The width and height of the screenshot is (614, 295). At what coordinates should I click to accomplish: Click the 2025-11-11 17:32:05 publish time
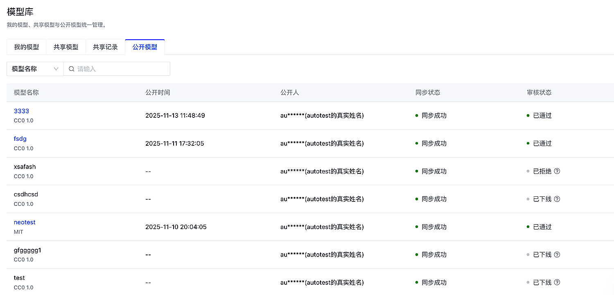175,144
